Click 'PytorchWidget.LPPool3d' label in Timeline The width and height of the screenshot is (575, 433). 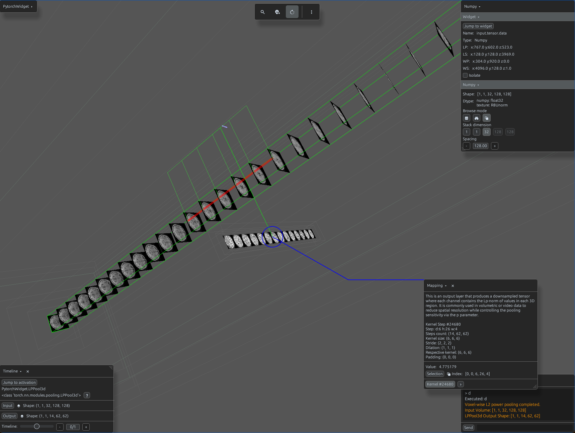tap(23, 389)
